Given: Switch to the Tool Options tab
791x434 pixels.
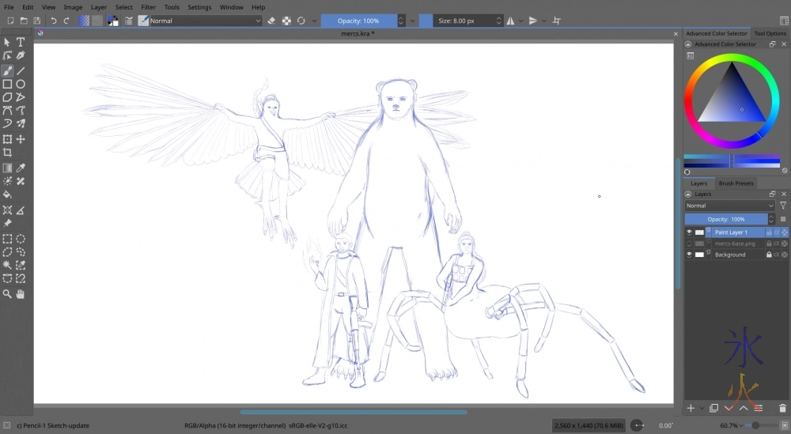Looking at the screenshot, I should coord(770,33).
